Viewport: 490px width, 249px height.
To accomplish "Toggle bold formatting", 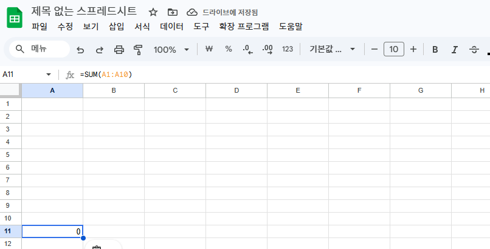I will 435,50.
